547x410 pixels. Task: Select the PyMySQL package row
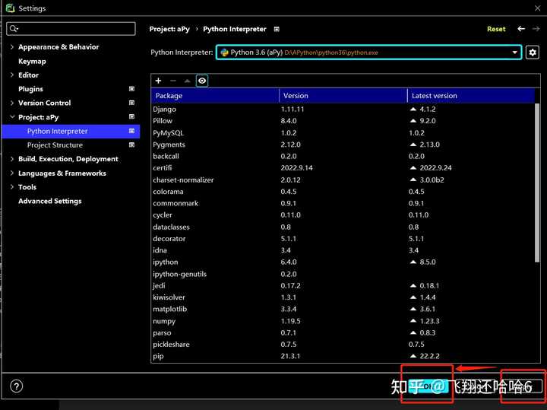point(343,133)
